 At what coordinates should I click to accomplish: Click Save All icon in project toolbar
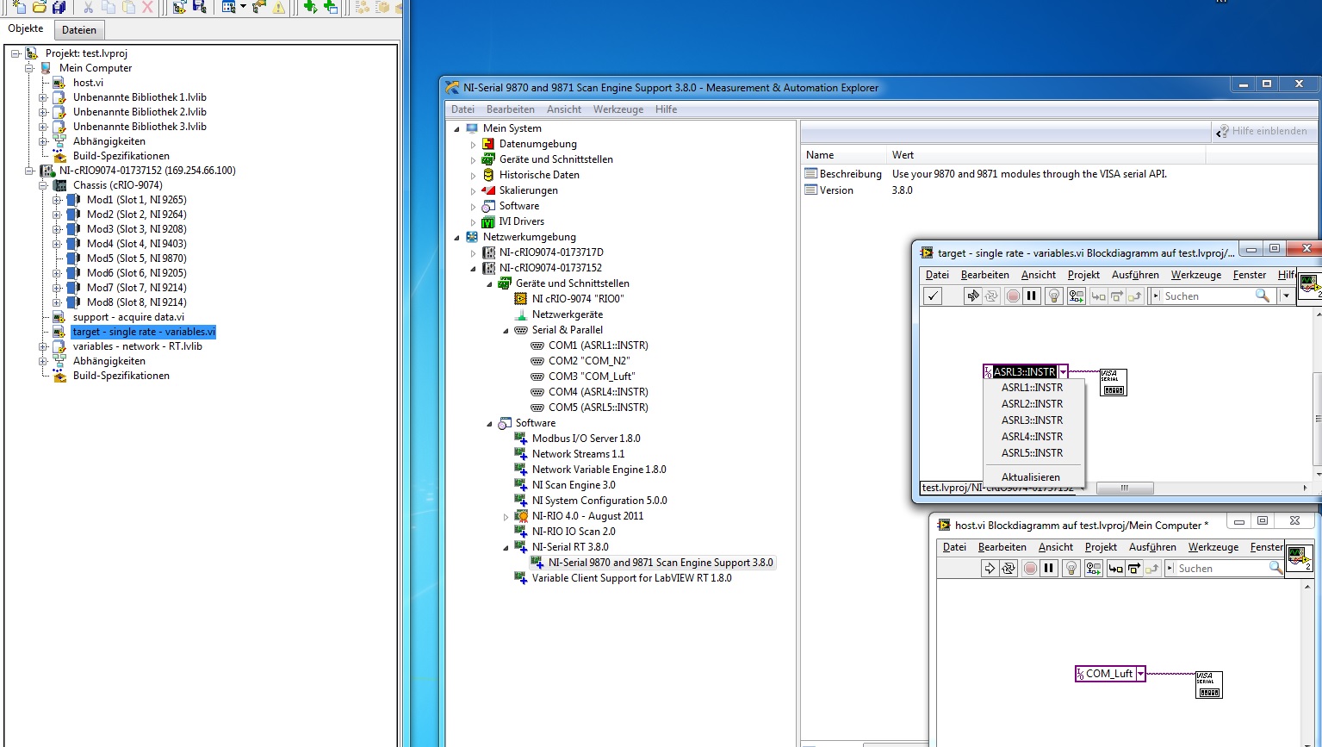(x=59, y=7)
